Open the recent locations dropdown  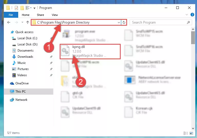pos(22,22)
